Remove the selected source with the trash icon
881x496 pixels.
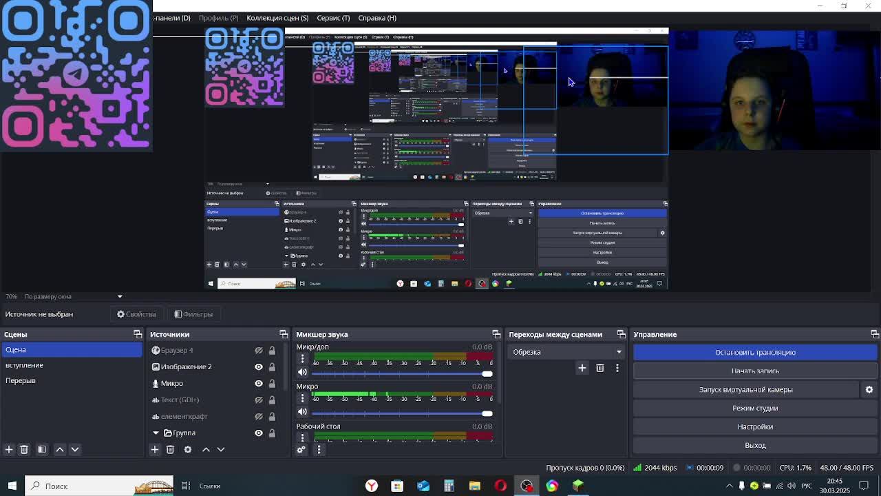170,449
